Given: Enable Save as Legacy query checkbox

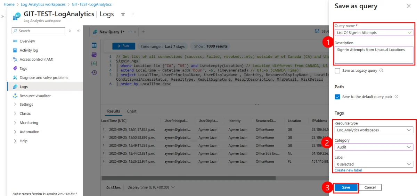Looking at the screenshot, I should click(337, 71).
